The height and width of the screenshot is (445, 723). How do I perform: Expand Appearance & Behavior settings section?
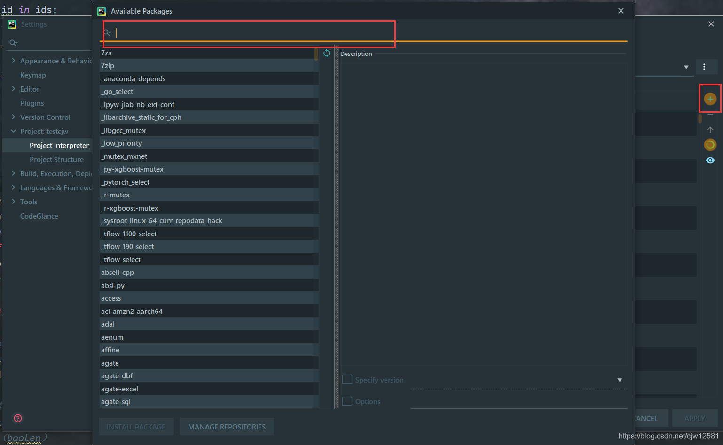13,61
